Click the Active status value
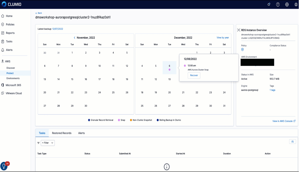Screen dimensions: 299x172 (x=244, y=79)
